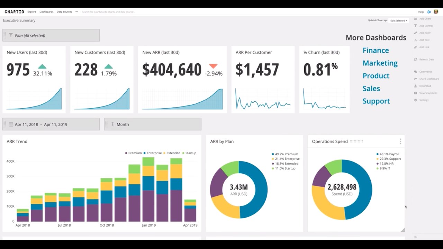Viewport: 443px width, 249px height.
Task: Click the Add Ruler icon
Action: [416, 33]
